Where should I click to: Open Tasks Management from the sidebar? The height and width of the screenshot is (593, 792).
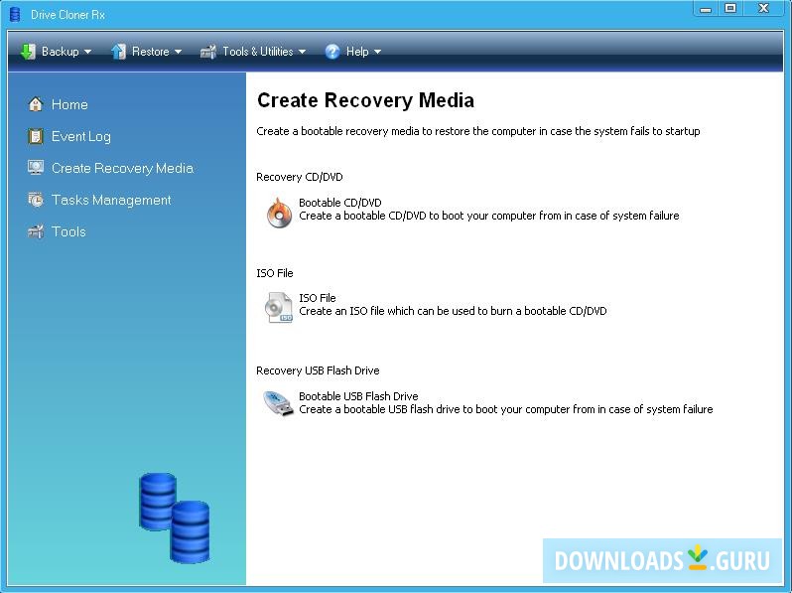click(x=111, y=201)
